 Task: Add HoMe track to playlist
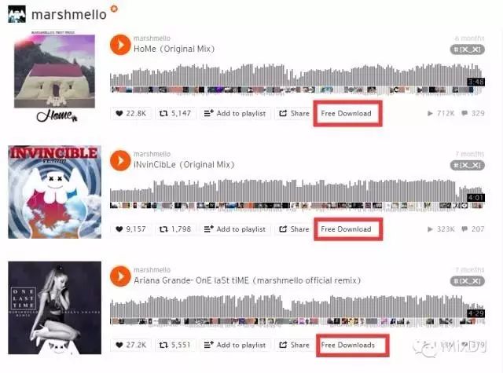(235, 113)
